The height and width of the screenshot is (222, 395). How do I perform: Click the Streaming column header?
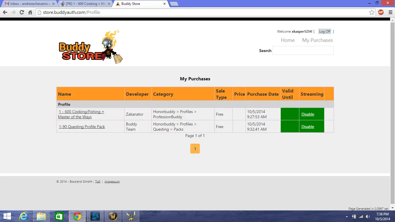coord(312,94)
